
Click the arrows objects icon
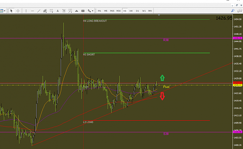point(89,11)
